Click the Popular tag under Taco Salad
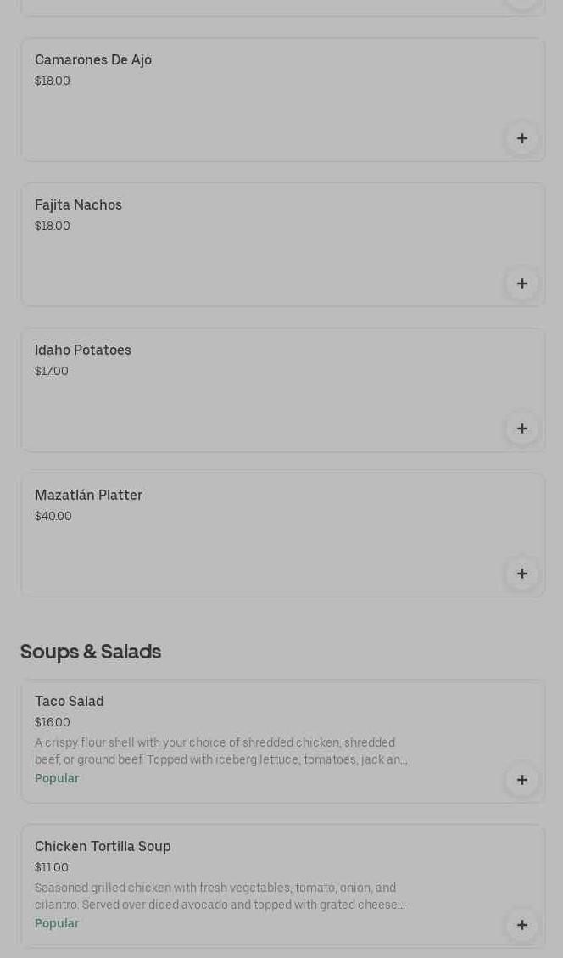Image resolution: width=563 pixels, height=958 pixels. coord(57,778)
